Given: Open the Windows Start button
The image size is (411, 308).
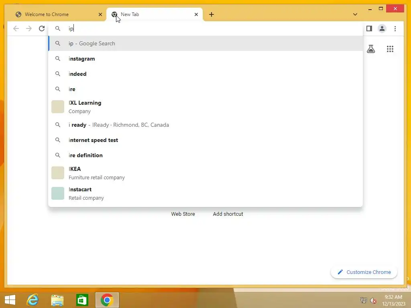Looking at the screenshot, I should pos(10,300).
